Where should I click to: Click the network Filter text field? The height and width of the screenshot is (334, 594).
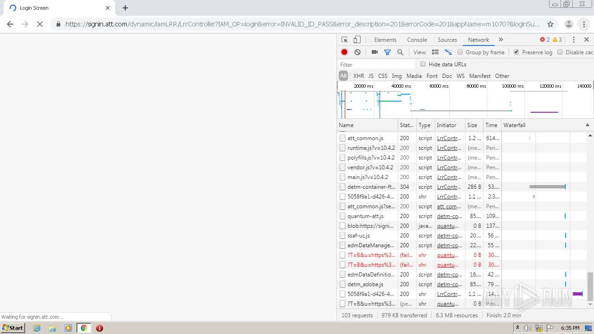coord(376,64)
